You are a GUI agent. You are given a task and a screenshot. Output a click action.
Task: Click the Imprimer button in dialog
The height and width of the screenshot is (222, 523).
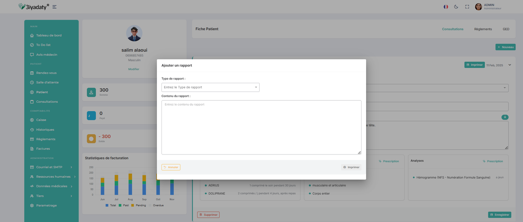(351, 167)
